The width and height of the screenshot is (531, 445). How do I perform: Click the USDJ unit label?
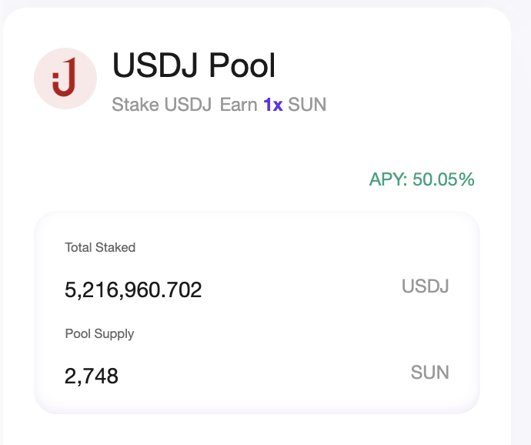point(426,286)
